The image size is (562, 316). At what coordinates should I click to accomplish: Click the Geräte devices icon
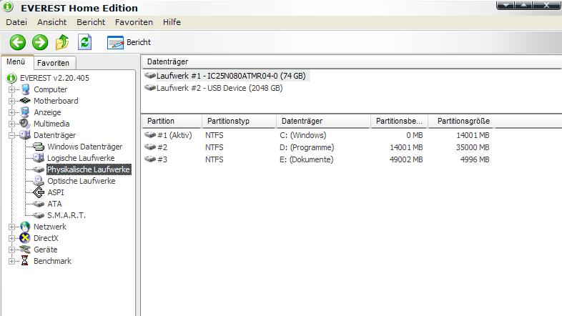25,250
